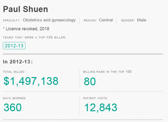Click the Paul Shuen name heading
This screenshot has width=168, height=122.
[25, 9]
